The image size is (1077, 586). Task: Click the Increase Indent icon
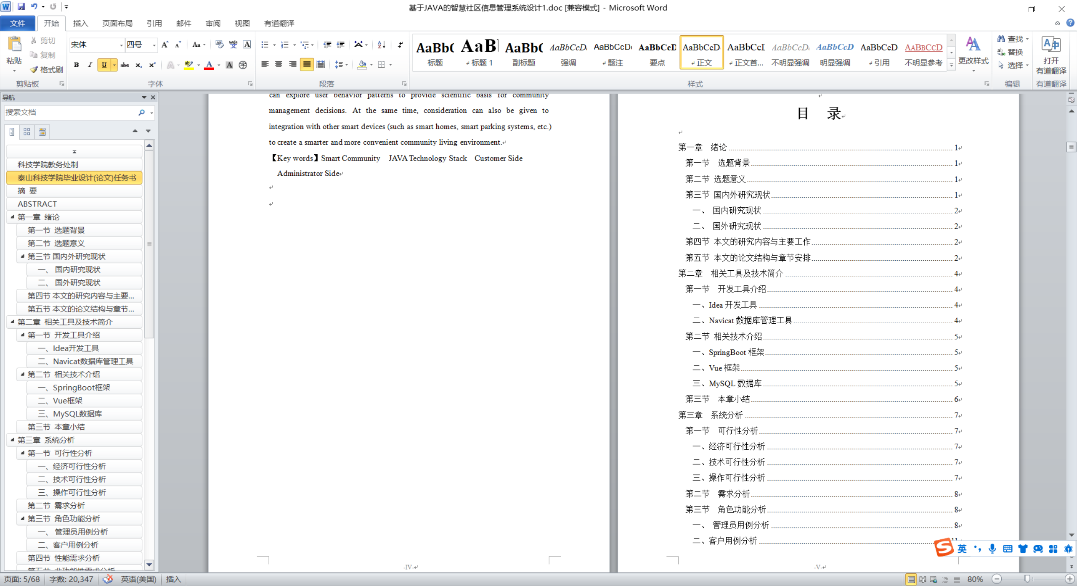[341, 45]
